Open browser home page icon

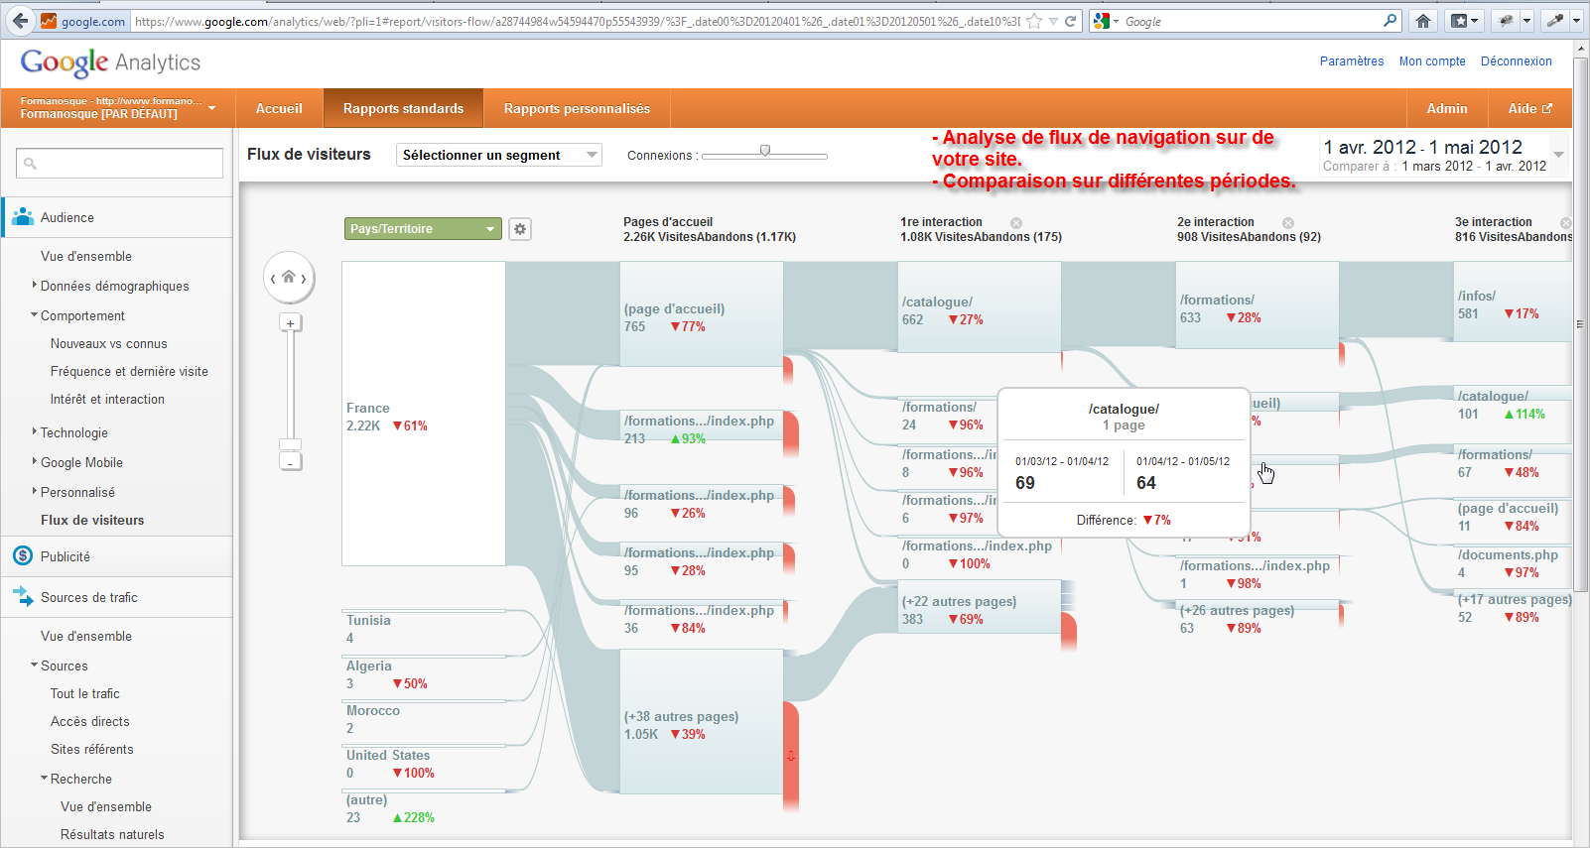(1423, 21)
